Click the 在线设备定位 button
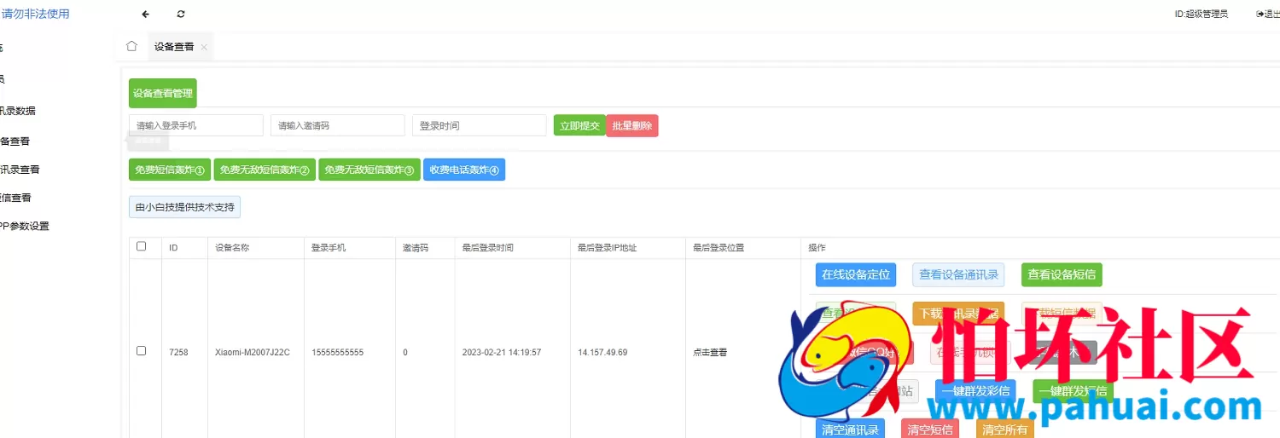Viewport: 1280px width, 438px height. point(856,274)
